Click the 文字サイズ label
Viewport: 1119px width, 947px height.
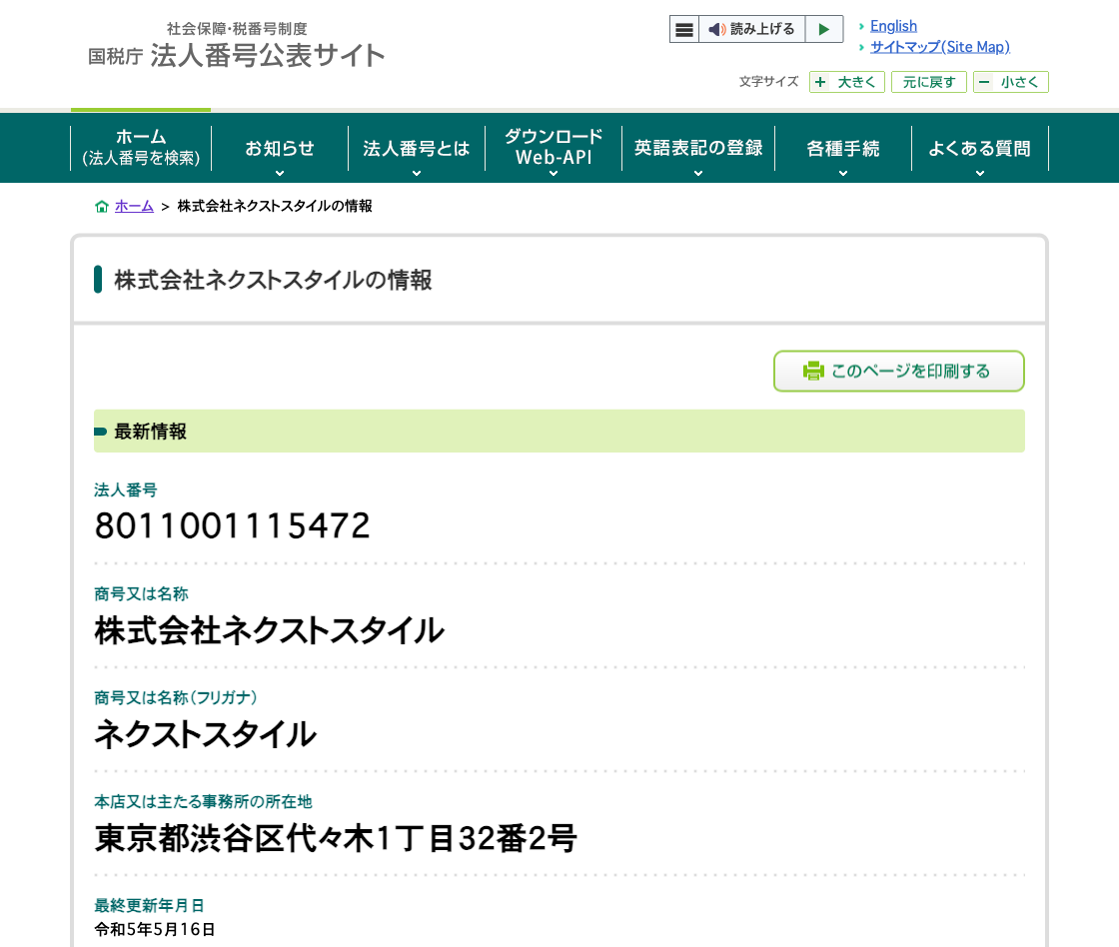tap(768, 81)
